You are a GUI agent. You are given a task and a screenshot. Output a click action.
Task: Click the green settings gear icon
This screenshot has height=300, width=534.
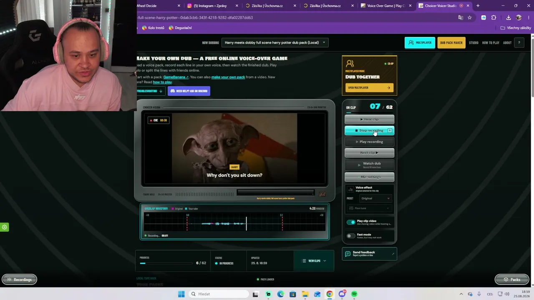click(x=5, y=227)
